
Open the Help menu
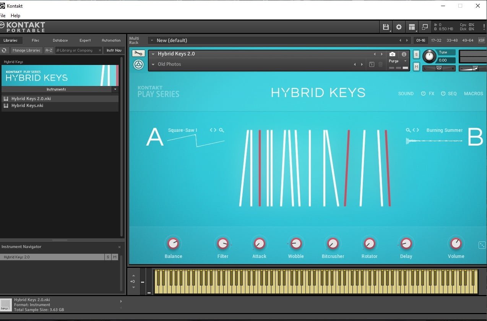click(15, 16)
